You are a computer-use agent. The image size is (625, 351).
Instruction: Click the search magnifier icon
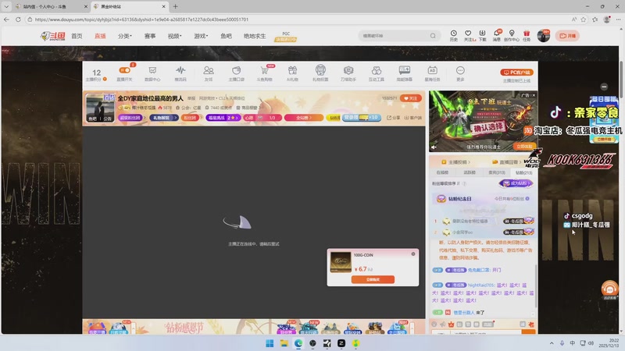tap(433, 36)
